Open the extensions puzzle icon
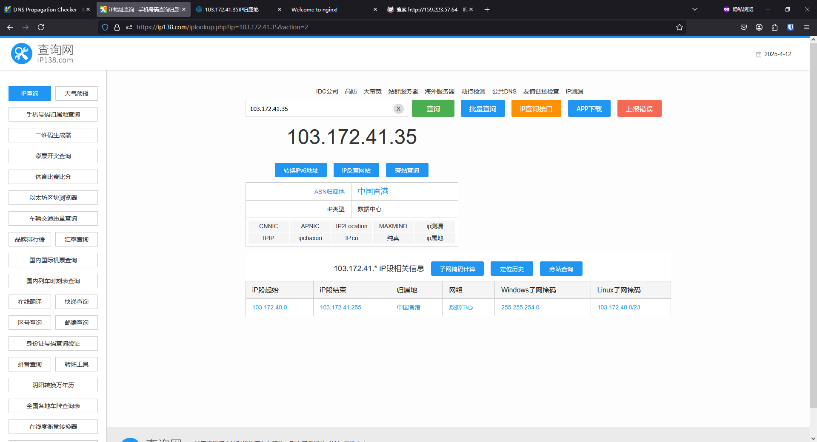The height and width of the screenshot is (442, 817). point(774,27)
